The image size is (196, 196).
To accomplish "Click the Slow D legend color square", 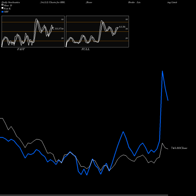I will pyautogui.click(x=2, y=5).
